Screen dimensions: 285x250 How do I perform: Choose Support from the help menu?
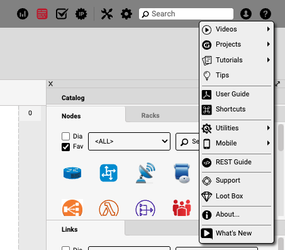pyautogui.click(x=237, y=181)
